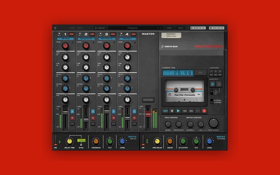Click channel 1 red Drive knob
The height and width of the screenshot is (175, 280).
click(x=65, y=46)
